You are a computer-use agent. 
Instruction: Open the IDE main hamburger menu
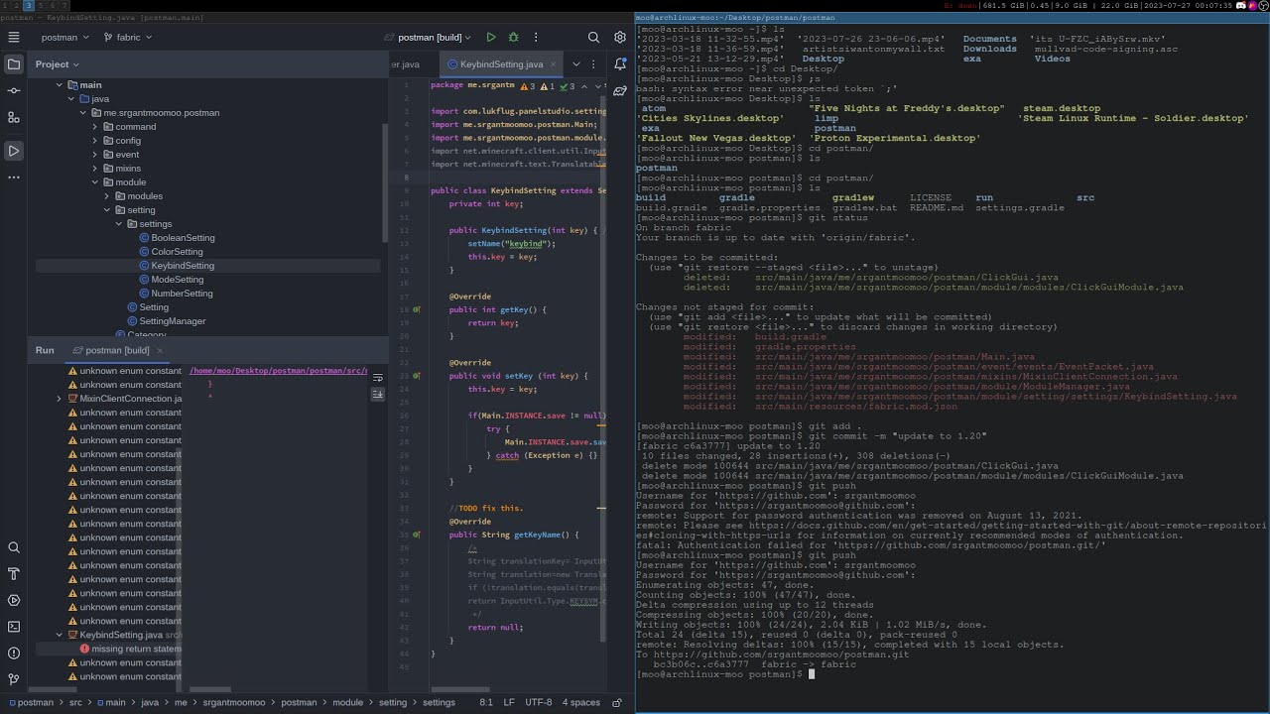tap(14, 37)
